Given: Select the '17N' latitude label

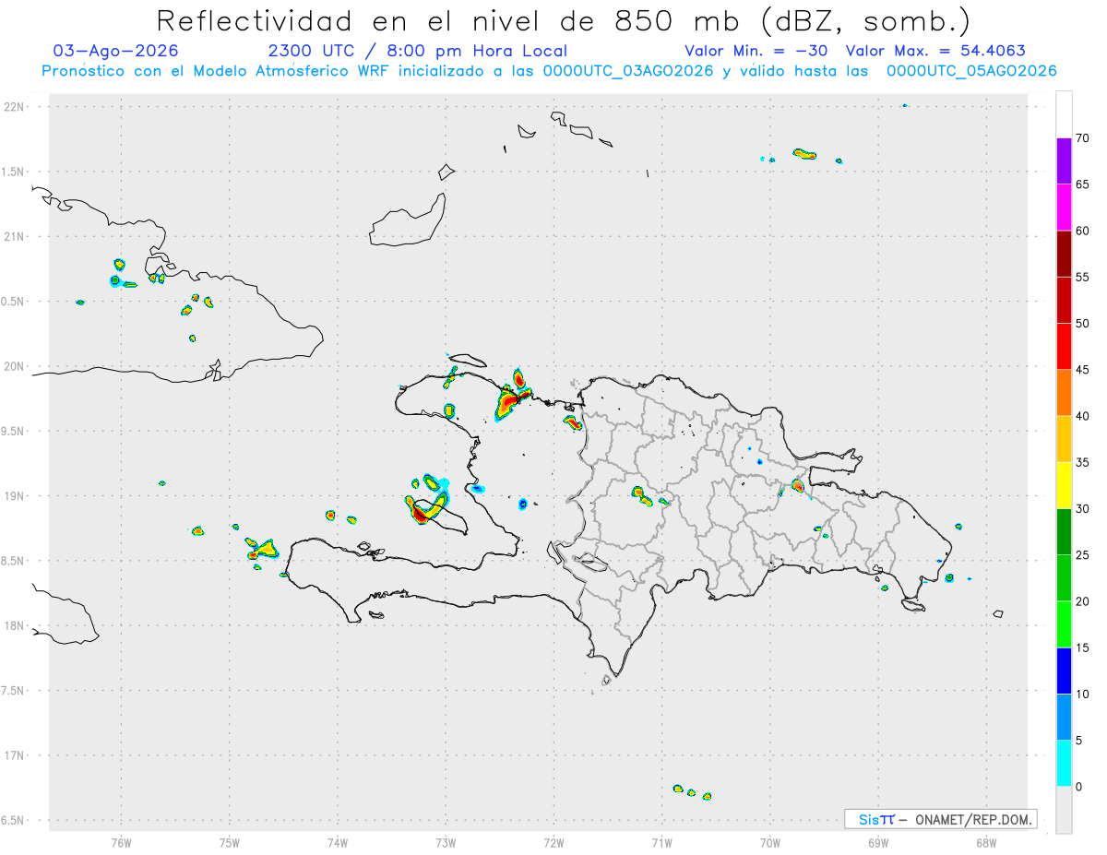Looking at the screenshot, I should [x=14, y=755].
